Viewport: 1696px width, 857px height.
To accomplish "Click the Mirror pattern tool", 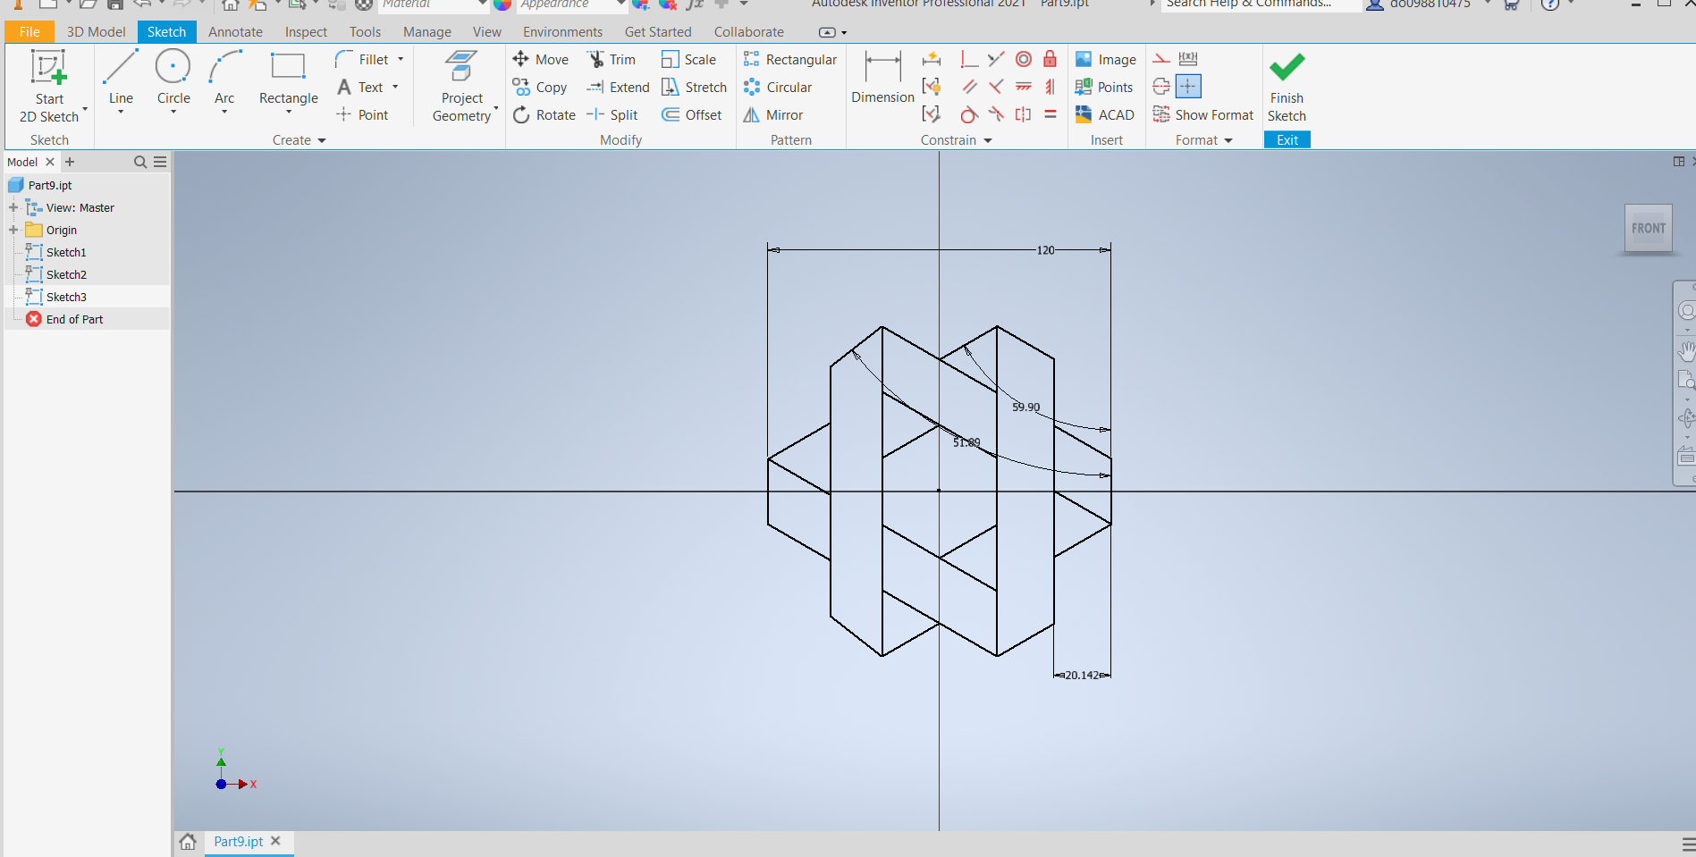I will pos(773,115).
